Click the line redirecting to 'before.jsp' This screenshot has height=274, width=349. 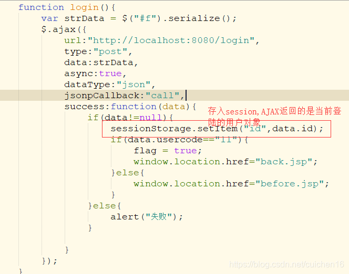(x=231, y=184)
